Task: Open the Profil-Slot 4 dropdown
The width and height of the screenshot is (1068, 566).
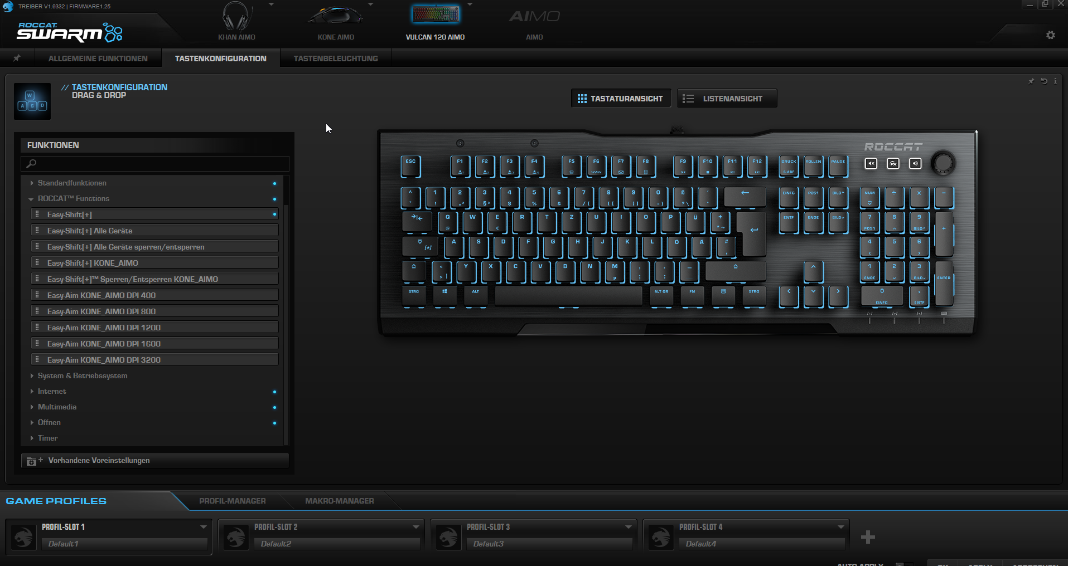Action: (x=841, y=527)
